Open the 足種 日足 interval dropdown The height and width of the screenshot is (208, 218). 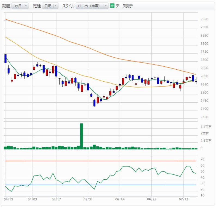coord(50,6)
